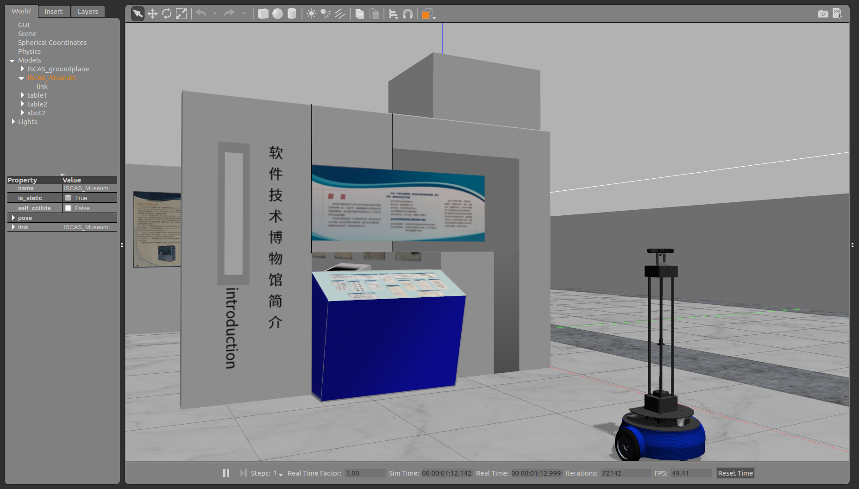Click the Reset Time button

(735, 473)
